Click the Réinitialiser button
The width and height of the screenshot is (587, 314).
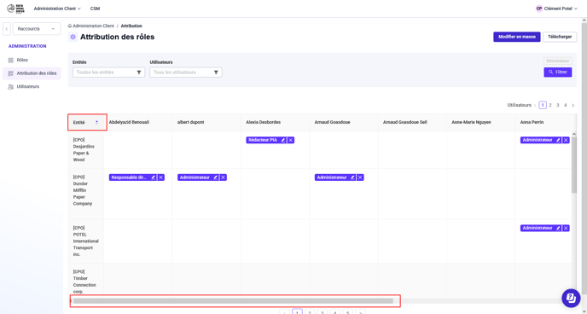pos(558,61)
